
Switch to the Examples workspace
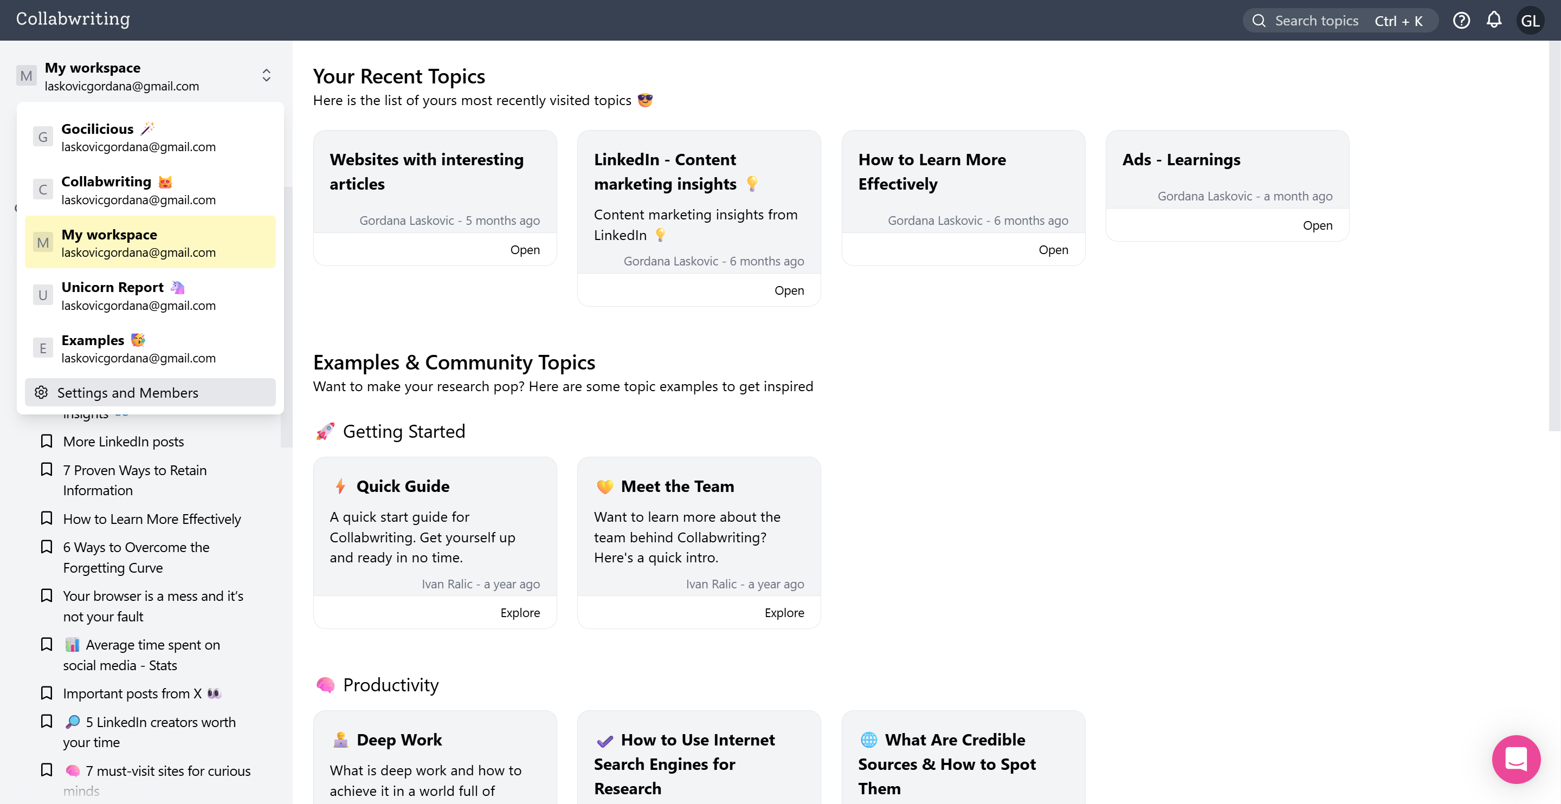pyautogui.click(x=150, y=348)
